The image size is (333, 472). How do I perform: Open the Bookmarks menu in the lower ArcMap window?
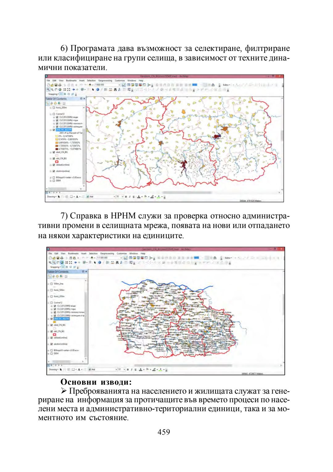coord(72,253)
